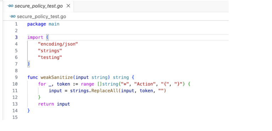Click the "testing" import string
Viewport: 272px width, 131px height.
pos(50,58)
